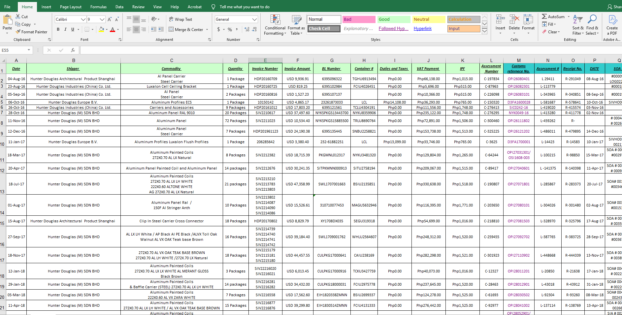This screenshot has height=315, width=622.
Task: Expand the Name Box dropdown arrow
Action: point(29,50)
